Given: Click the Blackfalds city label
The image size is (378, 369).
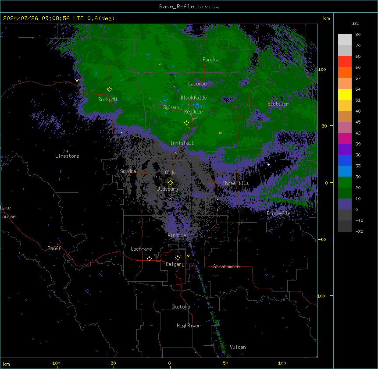Looking at the screenshot, I should click(193, 98).
